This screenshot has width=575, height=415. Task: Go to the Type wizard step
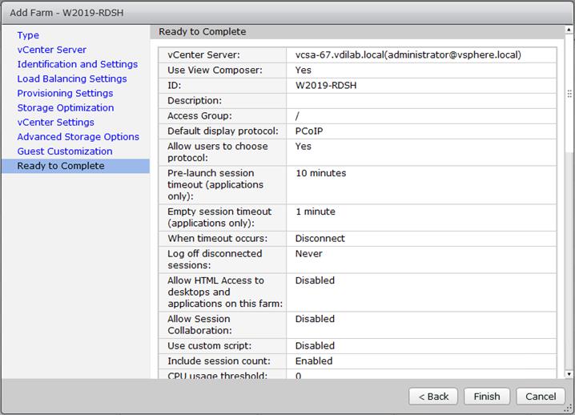[x=28, y=35]
